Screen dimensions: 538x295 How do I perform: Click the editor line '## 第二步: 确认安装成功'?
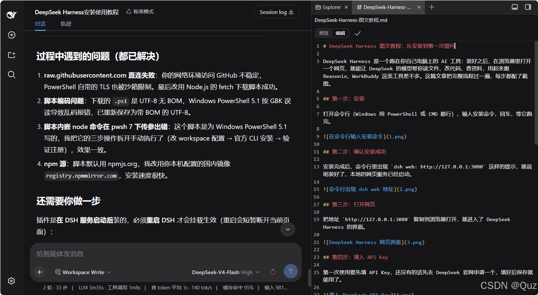click(354, 152)
